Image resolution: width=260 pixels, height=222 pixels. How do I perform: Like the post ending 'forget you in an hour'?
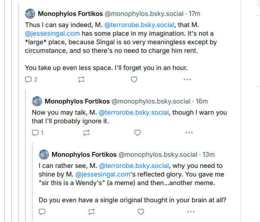[134, 79]
